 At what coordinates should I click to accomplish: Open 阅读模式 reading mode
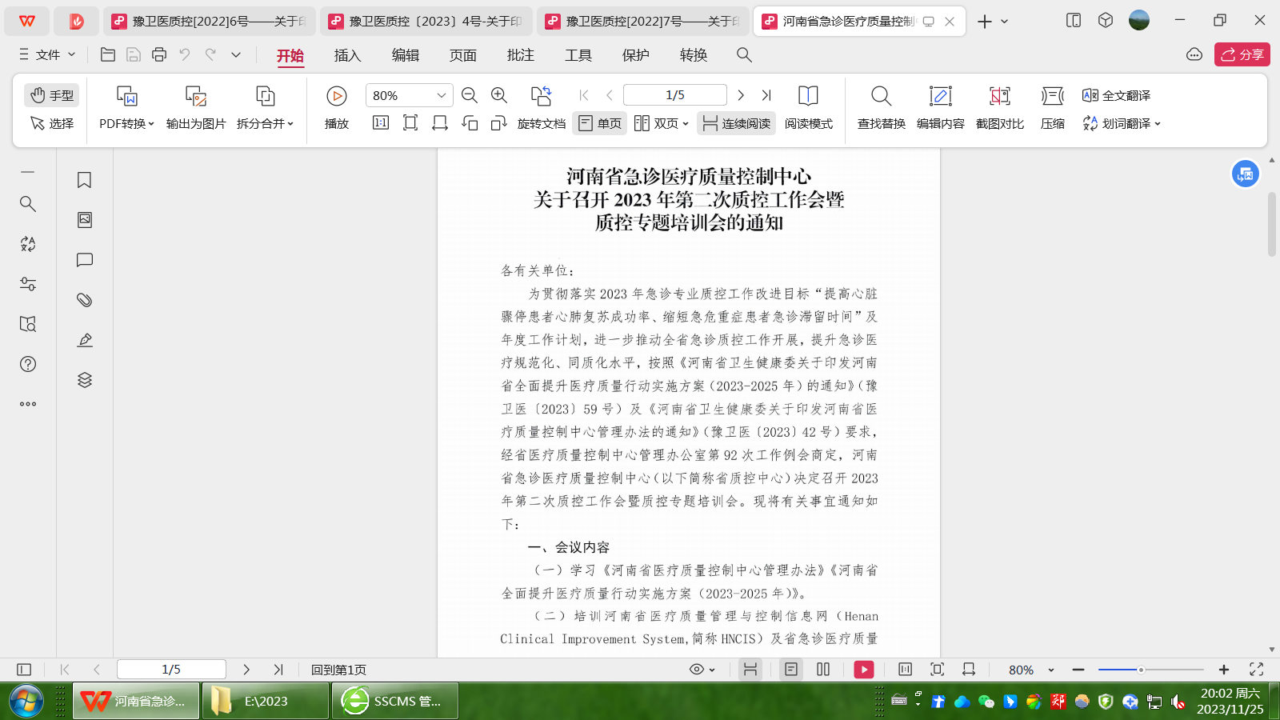(808, 107)
